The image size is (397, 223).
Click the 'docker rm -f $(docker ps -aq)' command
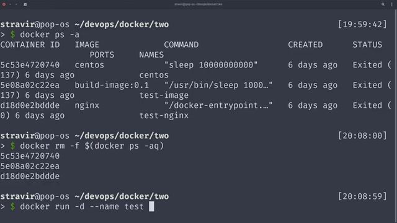click(92, 146)
